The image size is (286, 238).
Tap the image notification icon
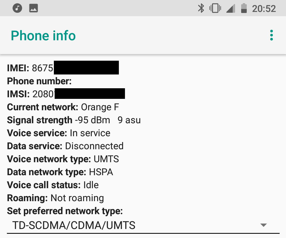[33, 8]
